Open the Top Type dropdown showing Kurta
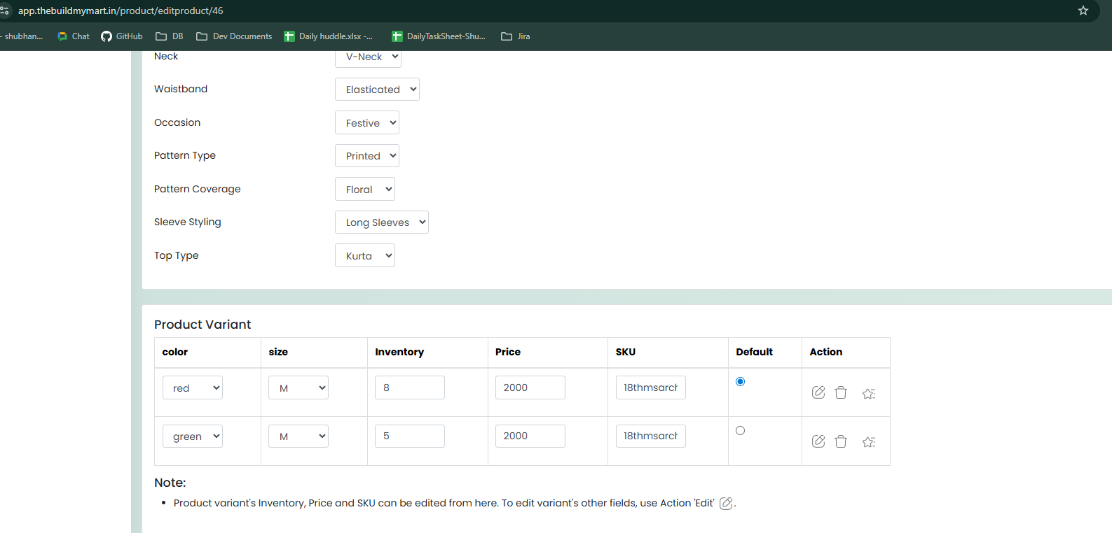Viewport: 1112px width, 533px height. pyautogui.click(x=365, y=256)
